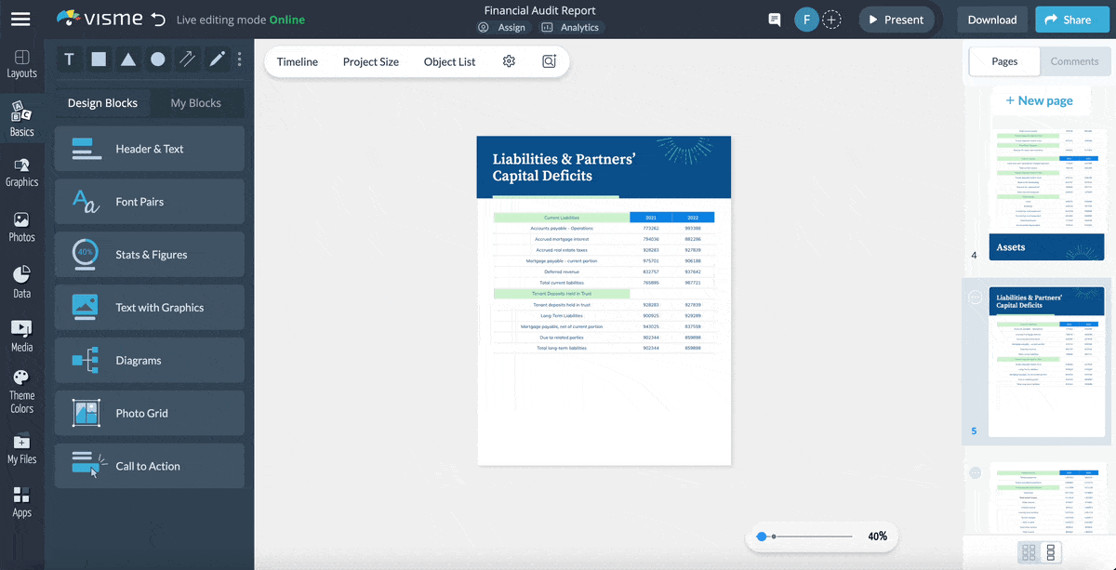Open the main hamburger menu
This screenshot has width=1116, height=570.
tap(20, 19)
